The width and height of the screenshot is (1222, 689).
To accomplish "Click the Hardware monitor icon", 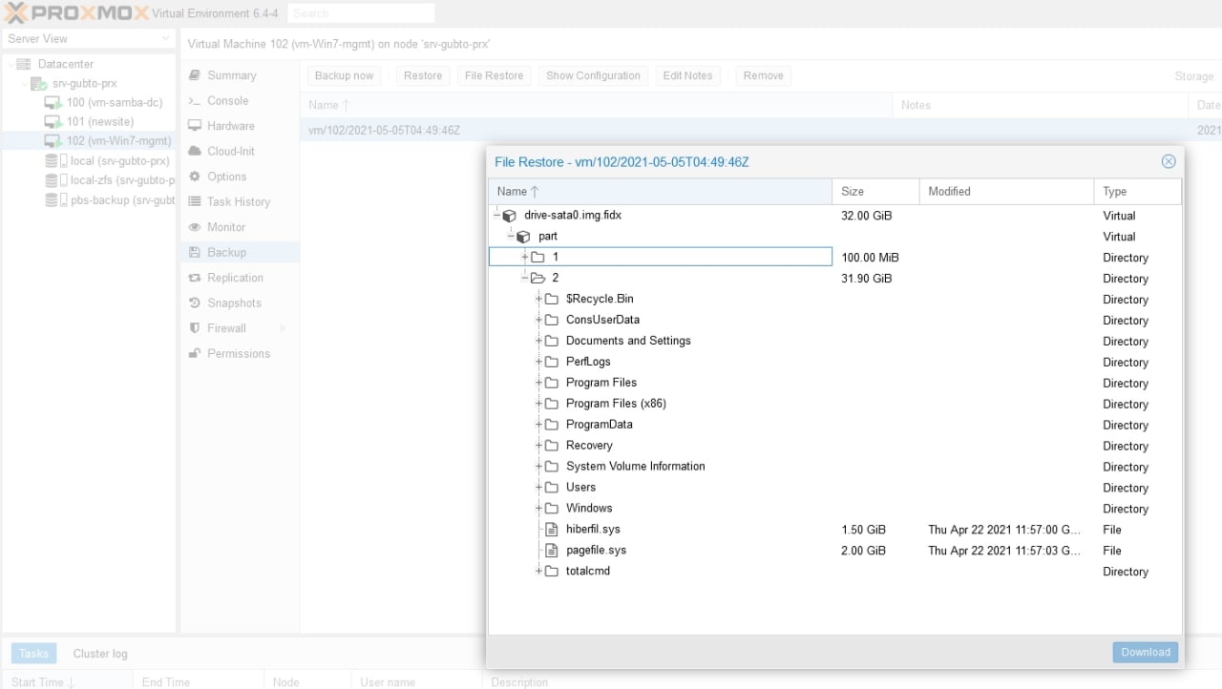I will click(195, 126).
